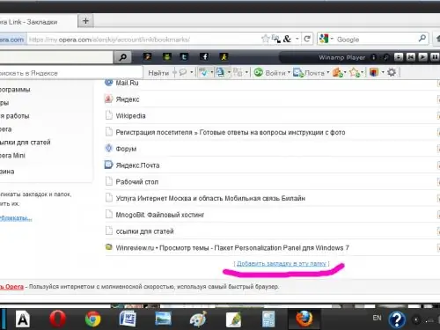
Task: Start playback with the Winamp play button
Action: [x=422, y=57]
